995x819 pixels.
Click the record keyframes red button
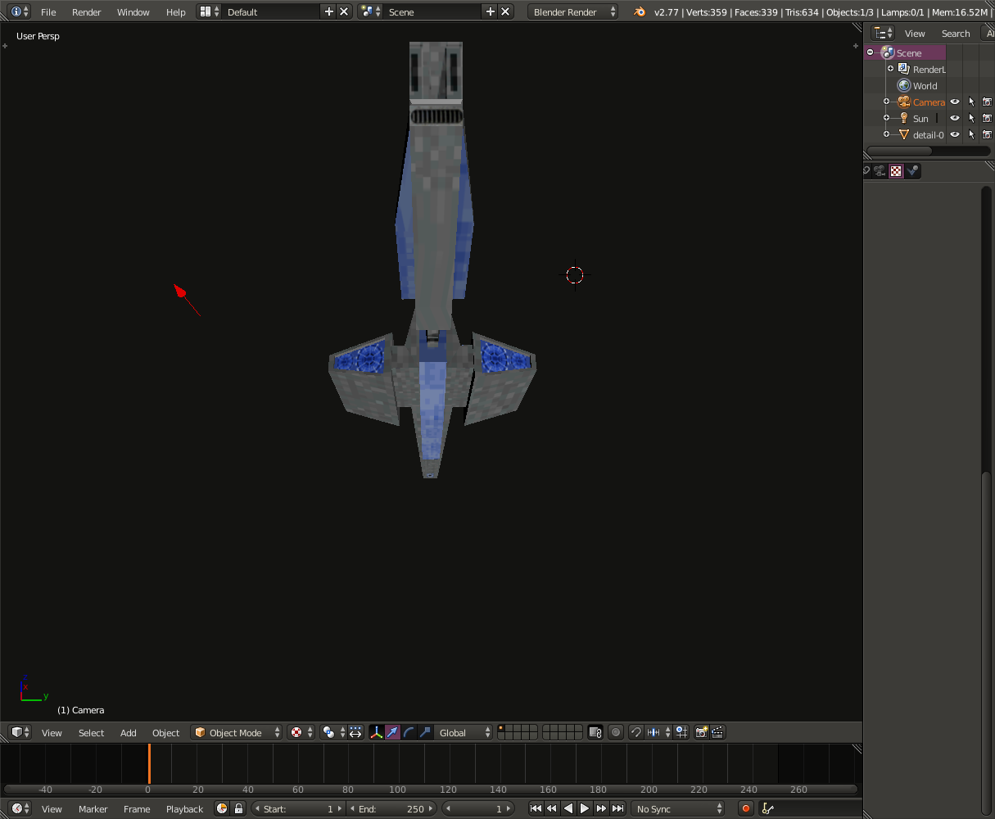(x=745, y=808)
